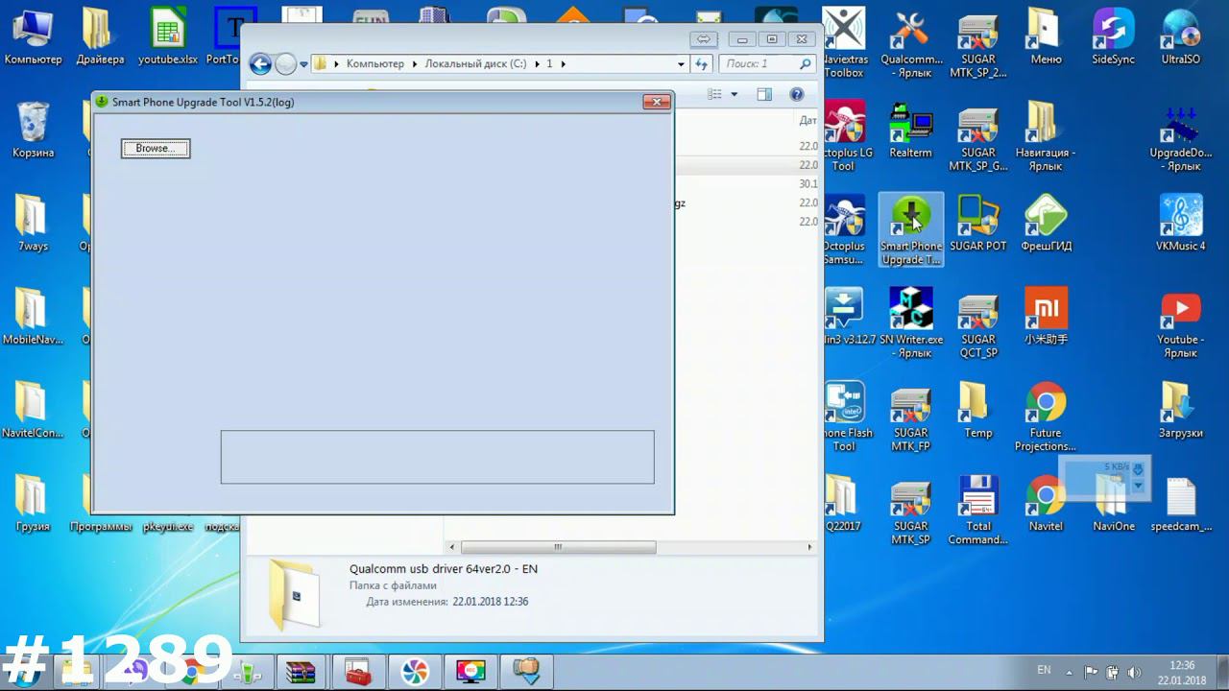Screen dimensions: 1229x691
Task: Open the Temp desktop folder
Action: click(978, 409)
